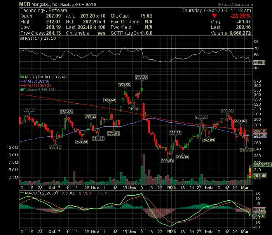Click the Low price 200.19
This screenshot has width=272, height=235.
[x=54, y=27]
